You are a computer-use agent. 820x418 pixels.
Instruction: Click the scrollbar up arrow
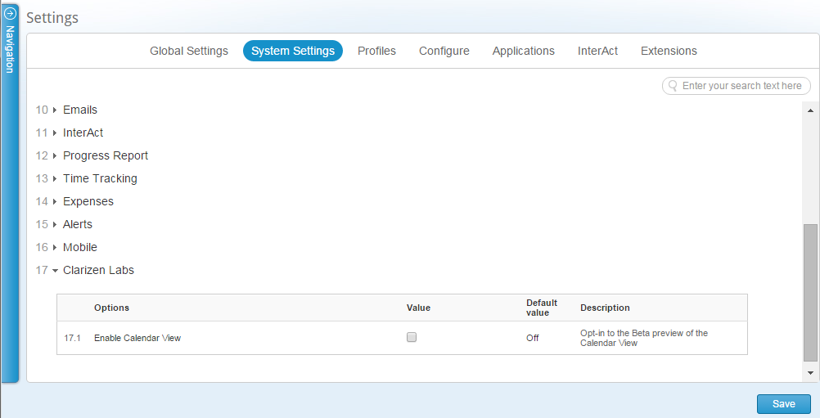point(810,110)
